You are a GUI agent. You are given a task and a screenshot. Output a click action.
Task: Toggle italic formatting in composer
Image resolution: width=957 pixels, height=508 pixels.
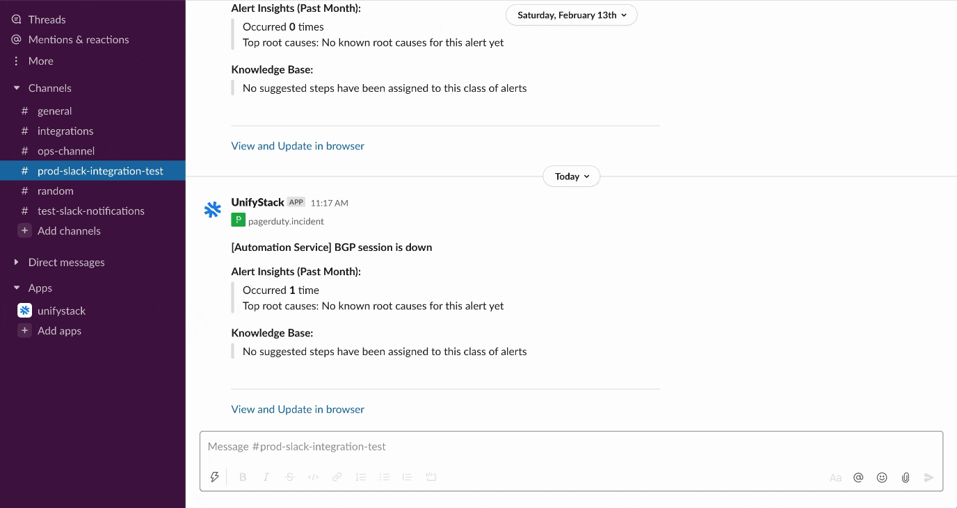(266, 477)
